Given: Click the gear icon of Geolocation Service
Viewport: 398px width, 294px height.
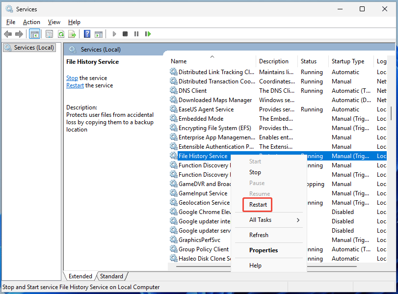Looking at the screenshot, I should pos(174,202).
